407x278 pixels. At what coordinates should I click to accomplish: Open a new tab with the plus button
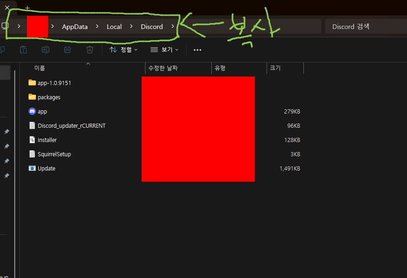(27, 8)
